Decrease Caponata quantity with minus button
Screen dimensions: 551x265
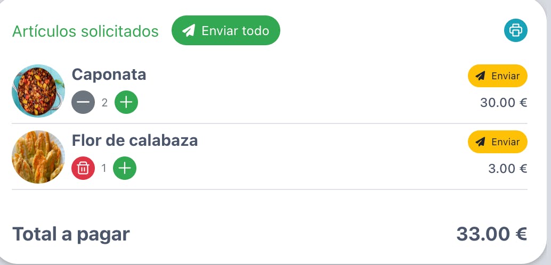coord(83,103)
